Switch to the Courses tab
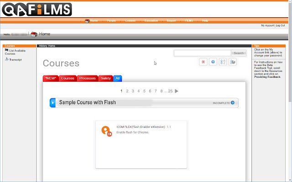This screenshot has height=182, width=292. coord(68,78)
